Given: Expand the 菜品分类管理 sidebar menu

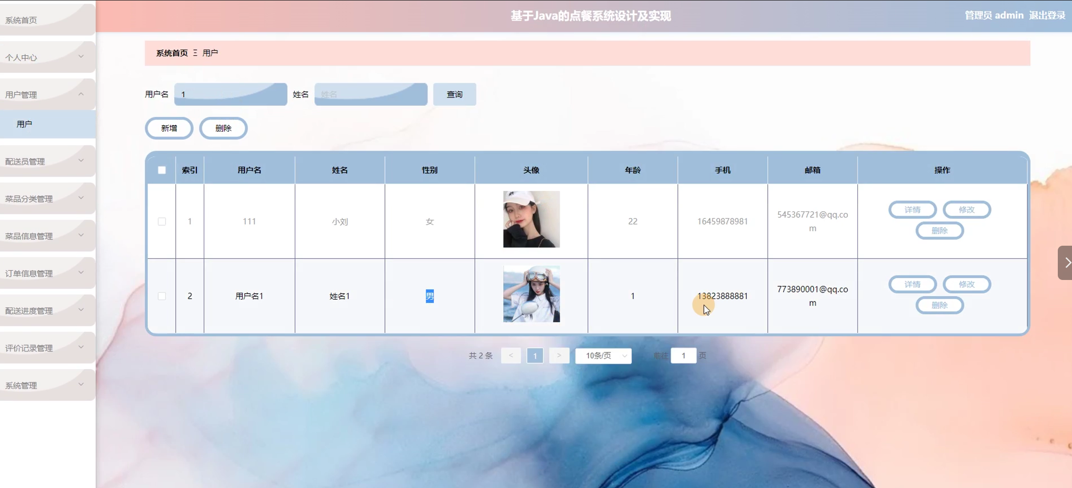Looking at the screenshot, I should click(x=48, y=198).
